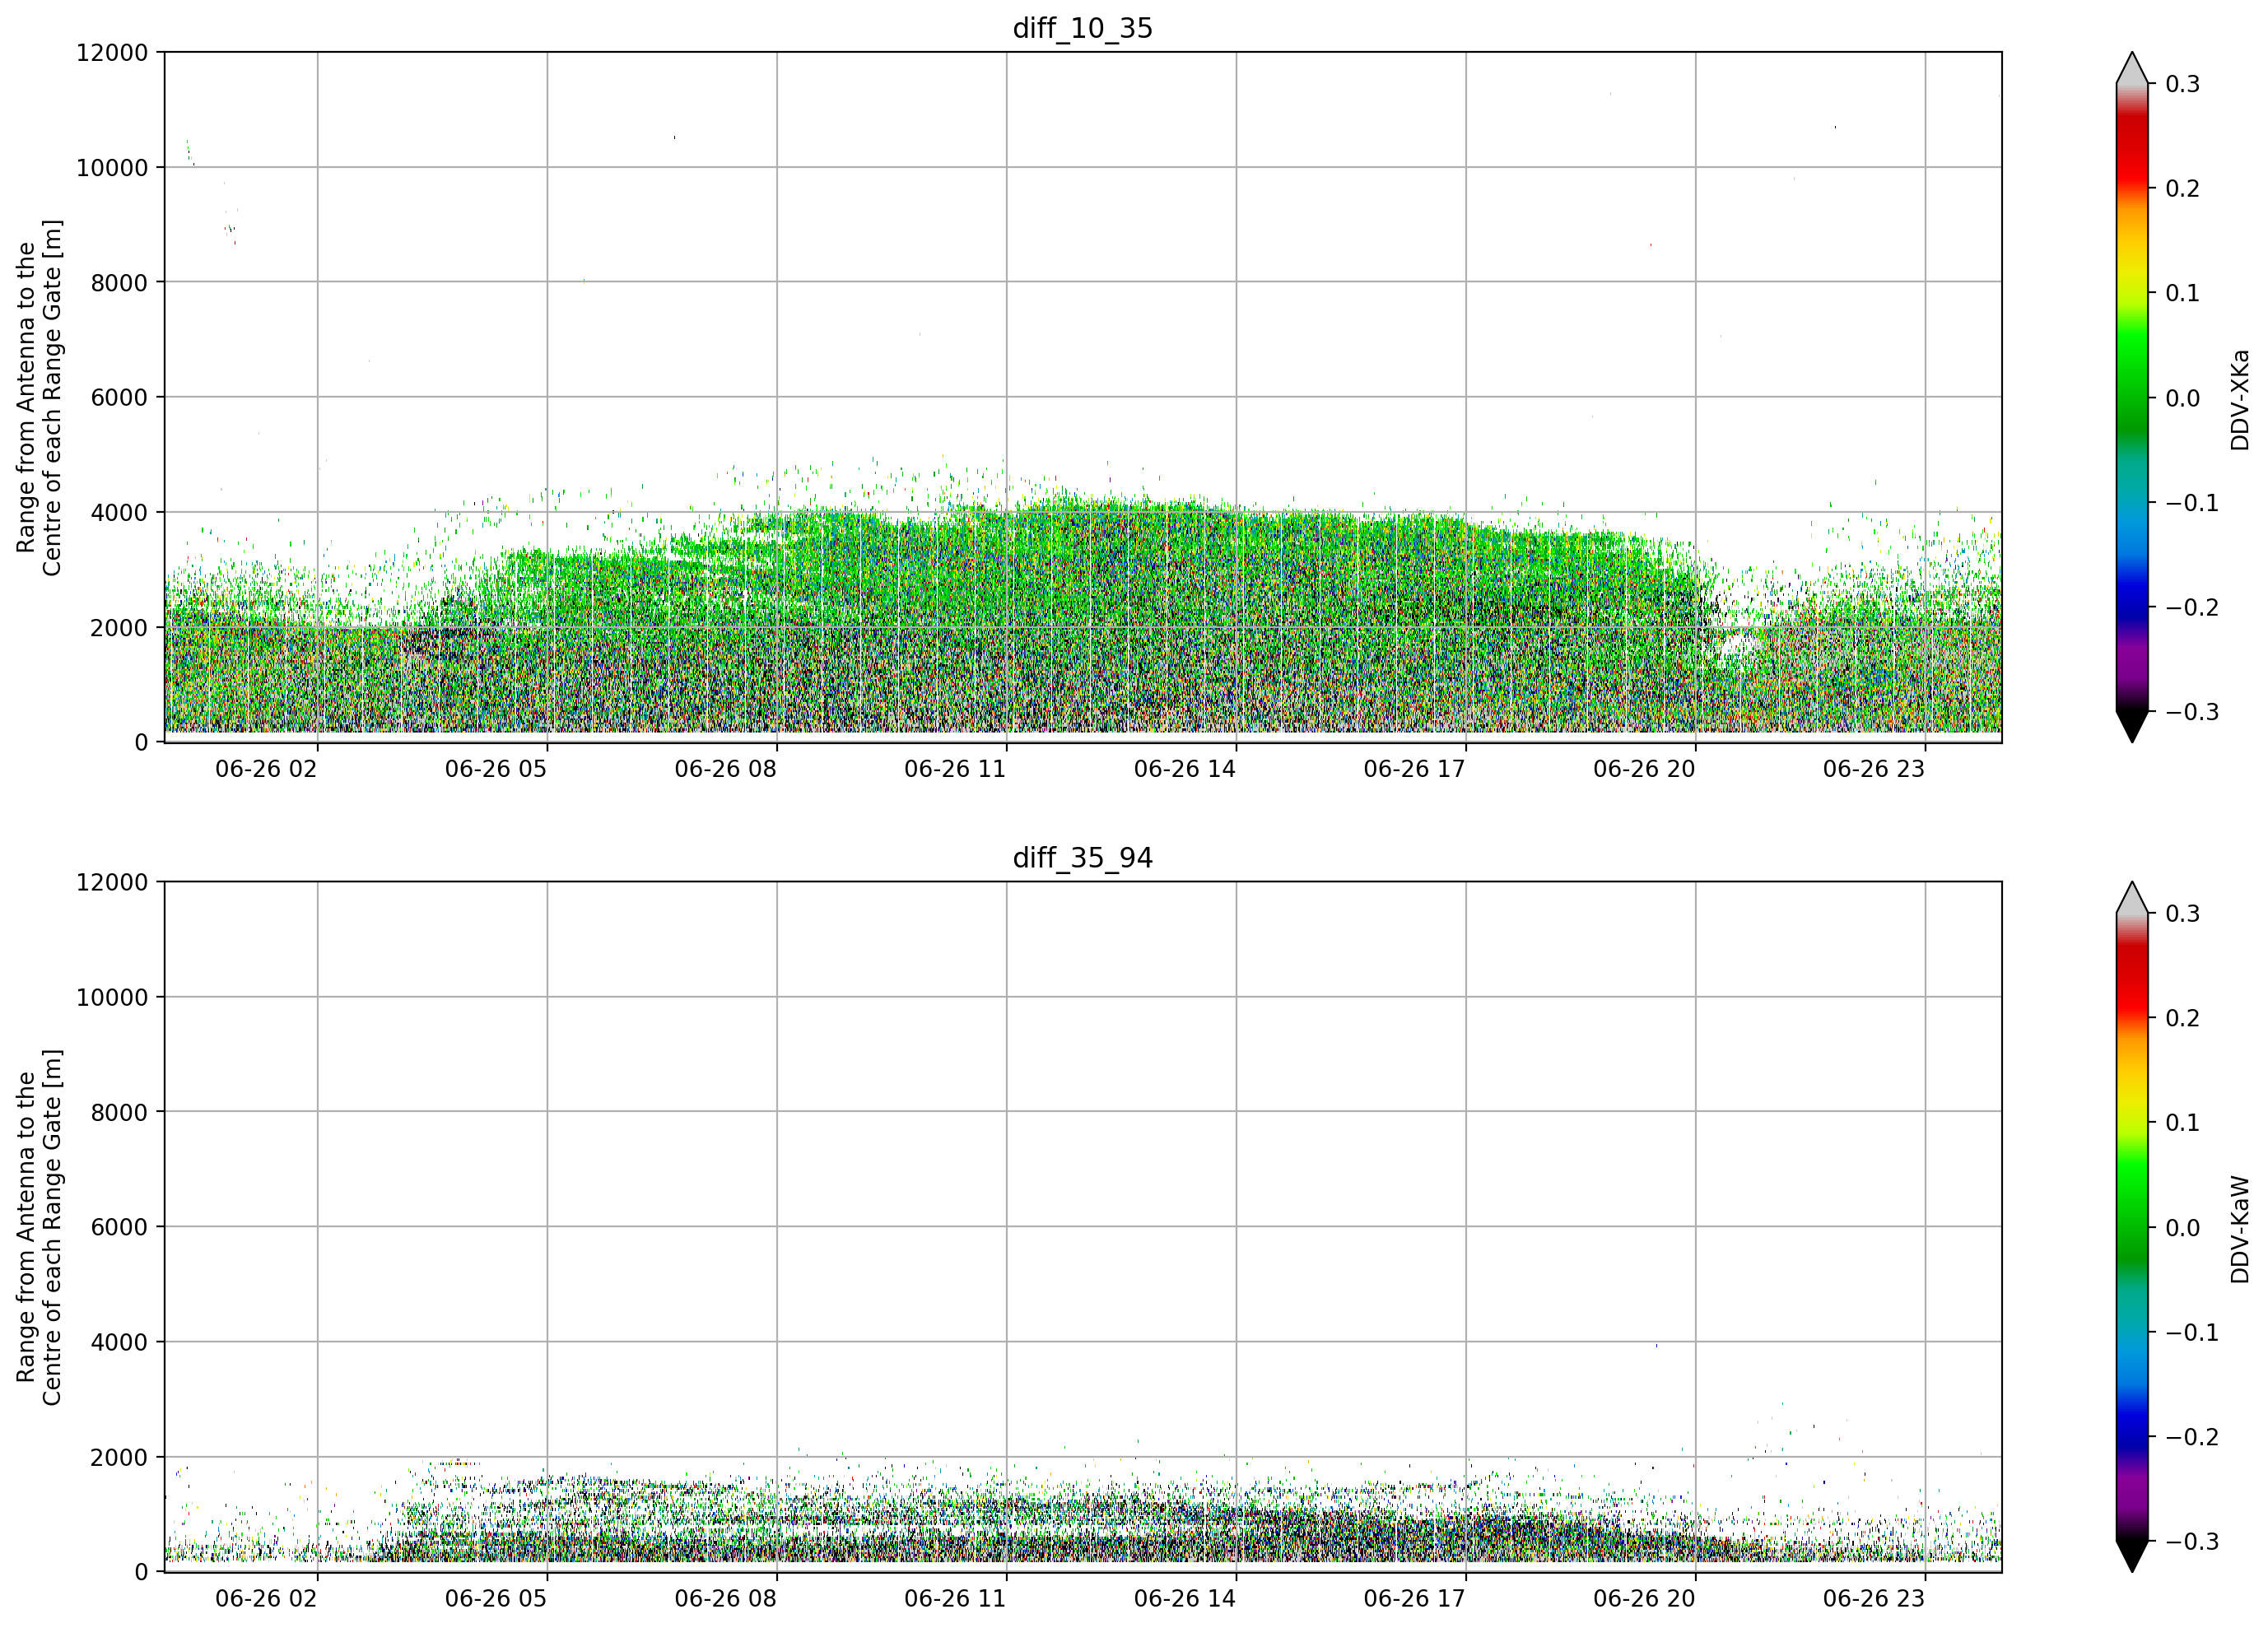The image size is (2268, 1628).
Task: Click the 12000 y-tick of diff_35_94 plot
Action: click(x=112, y=882)
